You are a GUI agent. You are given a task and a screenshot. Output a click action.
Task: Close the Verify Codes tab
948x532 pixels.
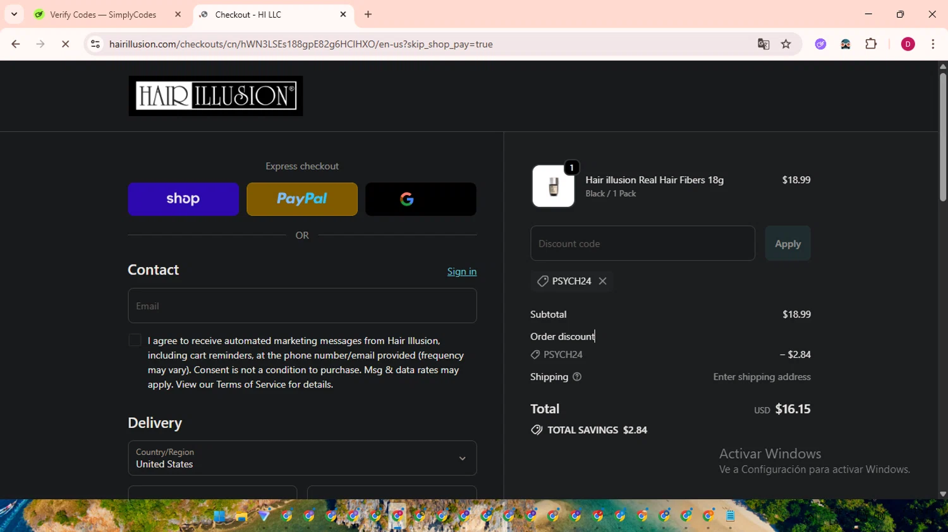coord(178,15)
